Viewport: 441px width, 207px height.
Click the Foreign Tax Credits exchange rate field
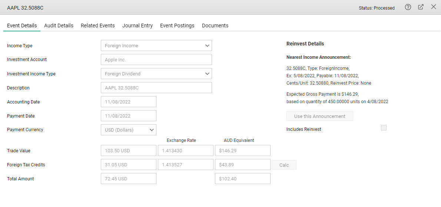point(186,164)
